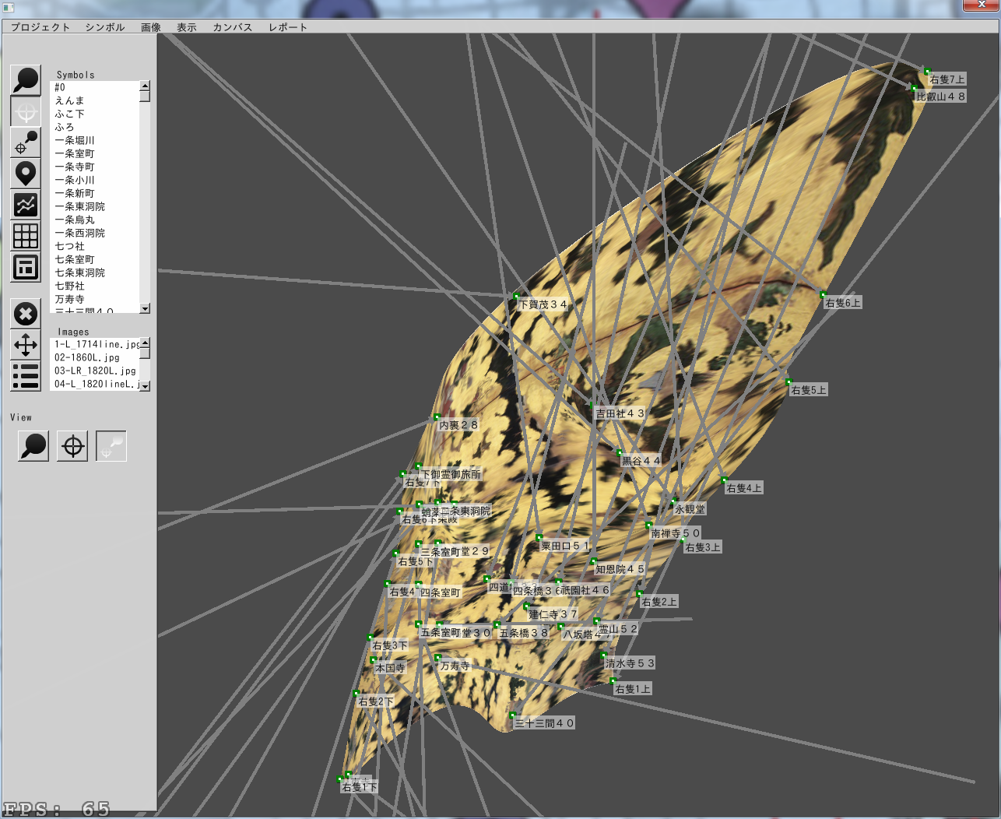Select image 04-L_1820lineL in Images list
This screenshot has width=1001, height=819.
(95, 384)
